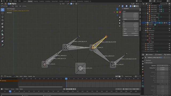
Task: Open the Bone properties tab icon
Action: click(143, 86)
